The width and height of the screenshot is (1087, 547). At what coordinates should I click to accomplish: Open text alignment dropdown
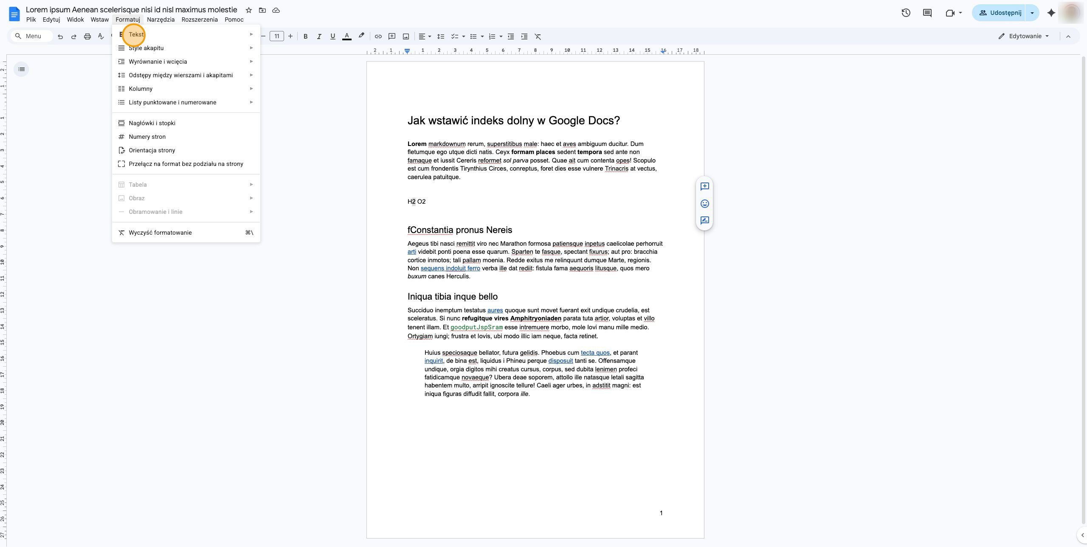point(425,36)
